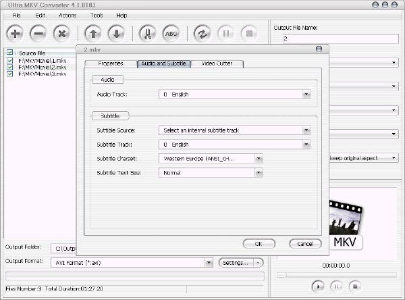Play the preview video
This screenshot has width=405, height=300.
(x=318, y=286)
